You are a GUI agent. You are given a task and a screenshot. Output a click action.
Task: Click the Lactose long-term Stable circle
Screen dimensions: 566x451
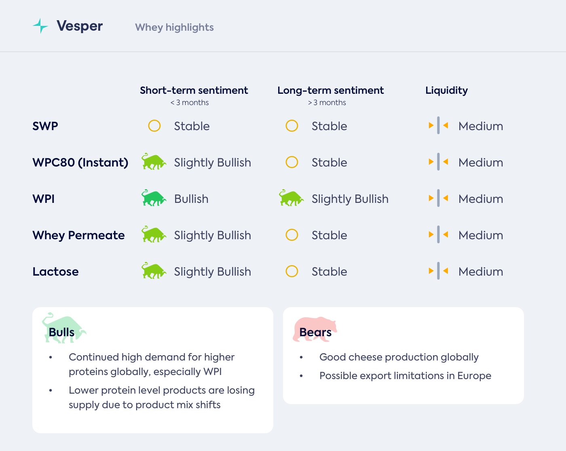coord(292,271)
